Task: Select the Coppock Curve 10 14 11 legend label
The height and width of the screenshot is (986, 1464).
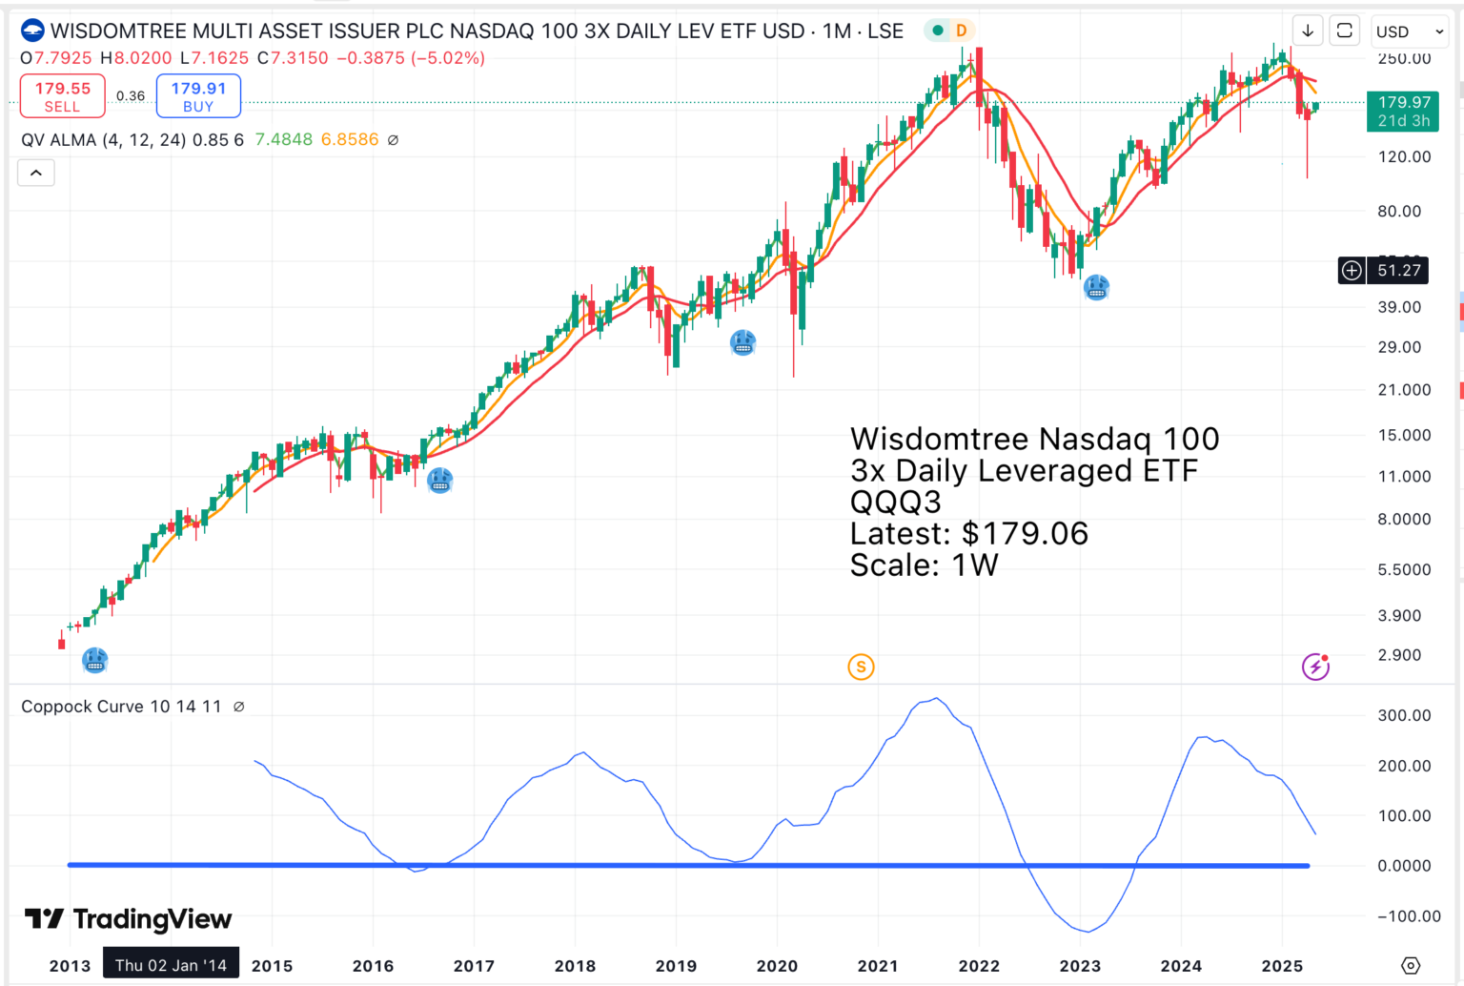Action: (112, 706)
